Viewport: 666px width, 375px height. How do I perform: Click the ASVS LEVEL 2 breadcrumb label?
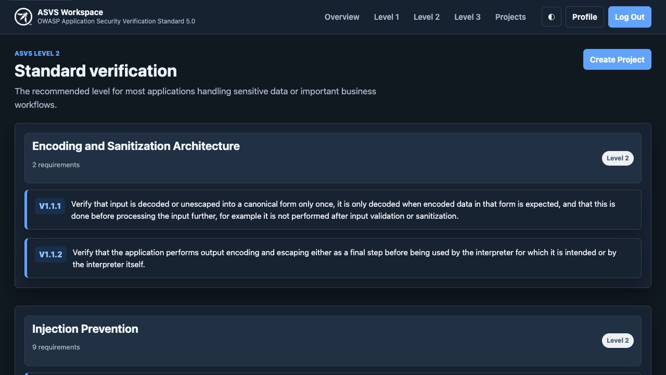click(x=37, y=54)
